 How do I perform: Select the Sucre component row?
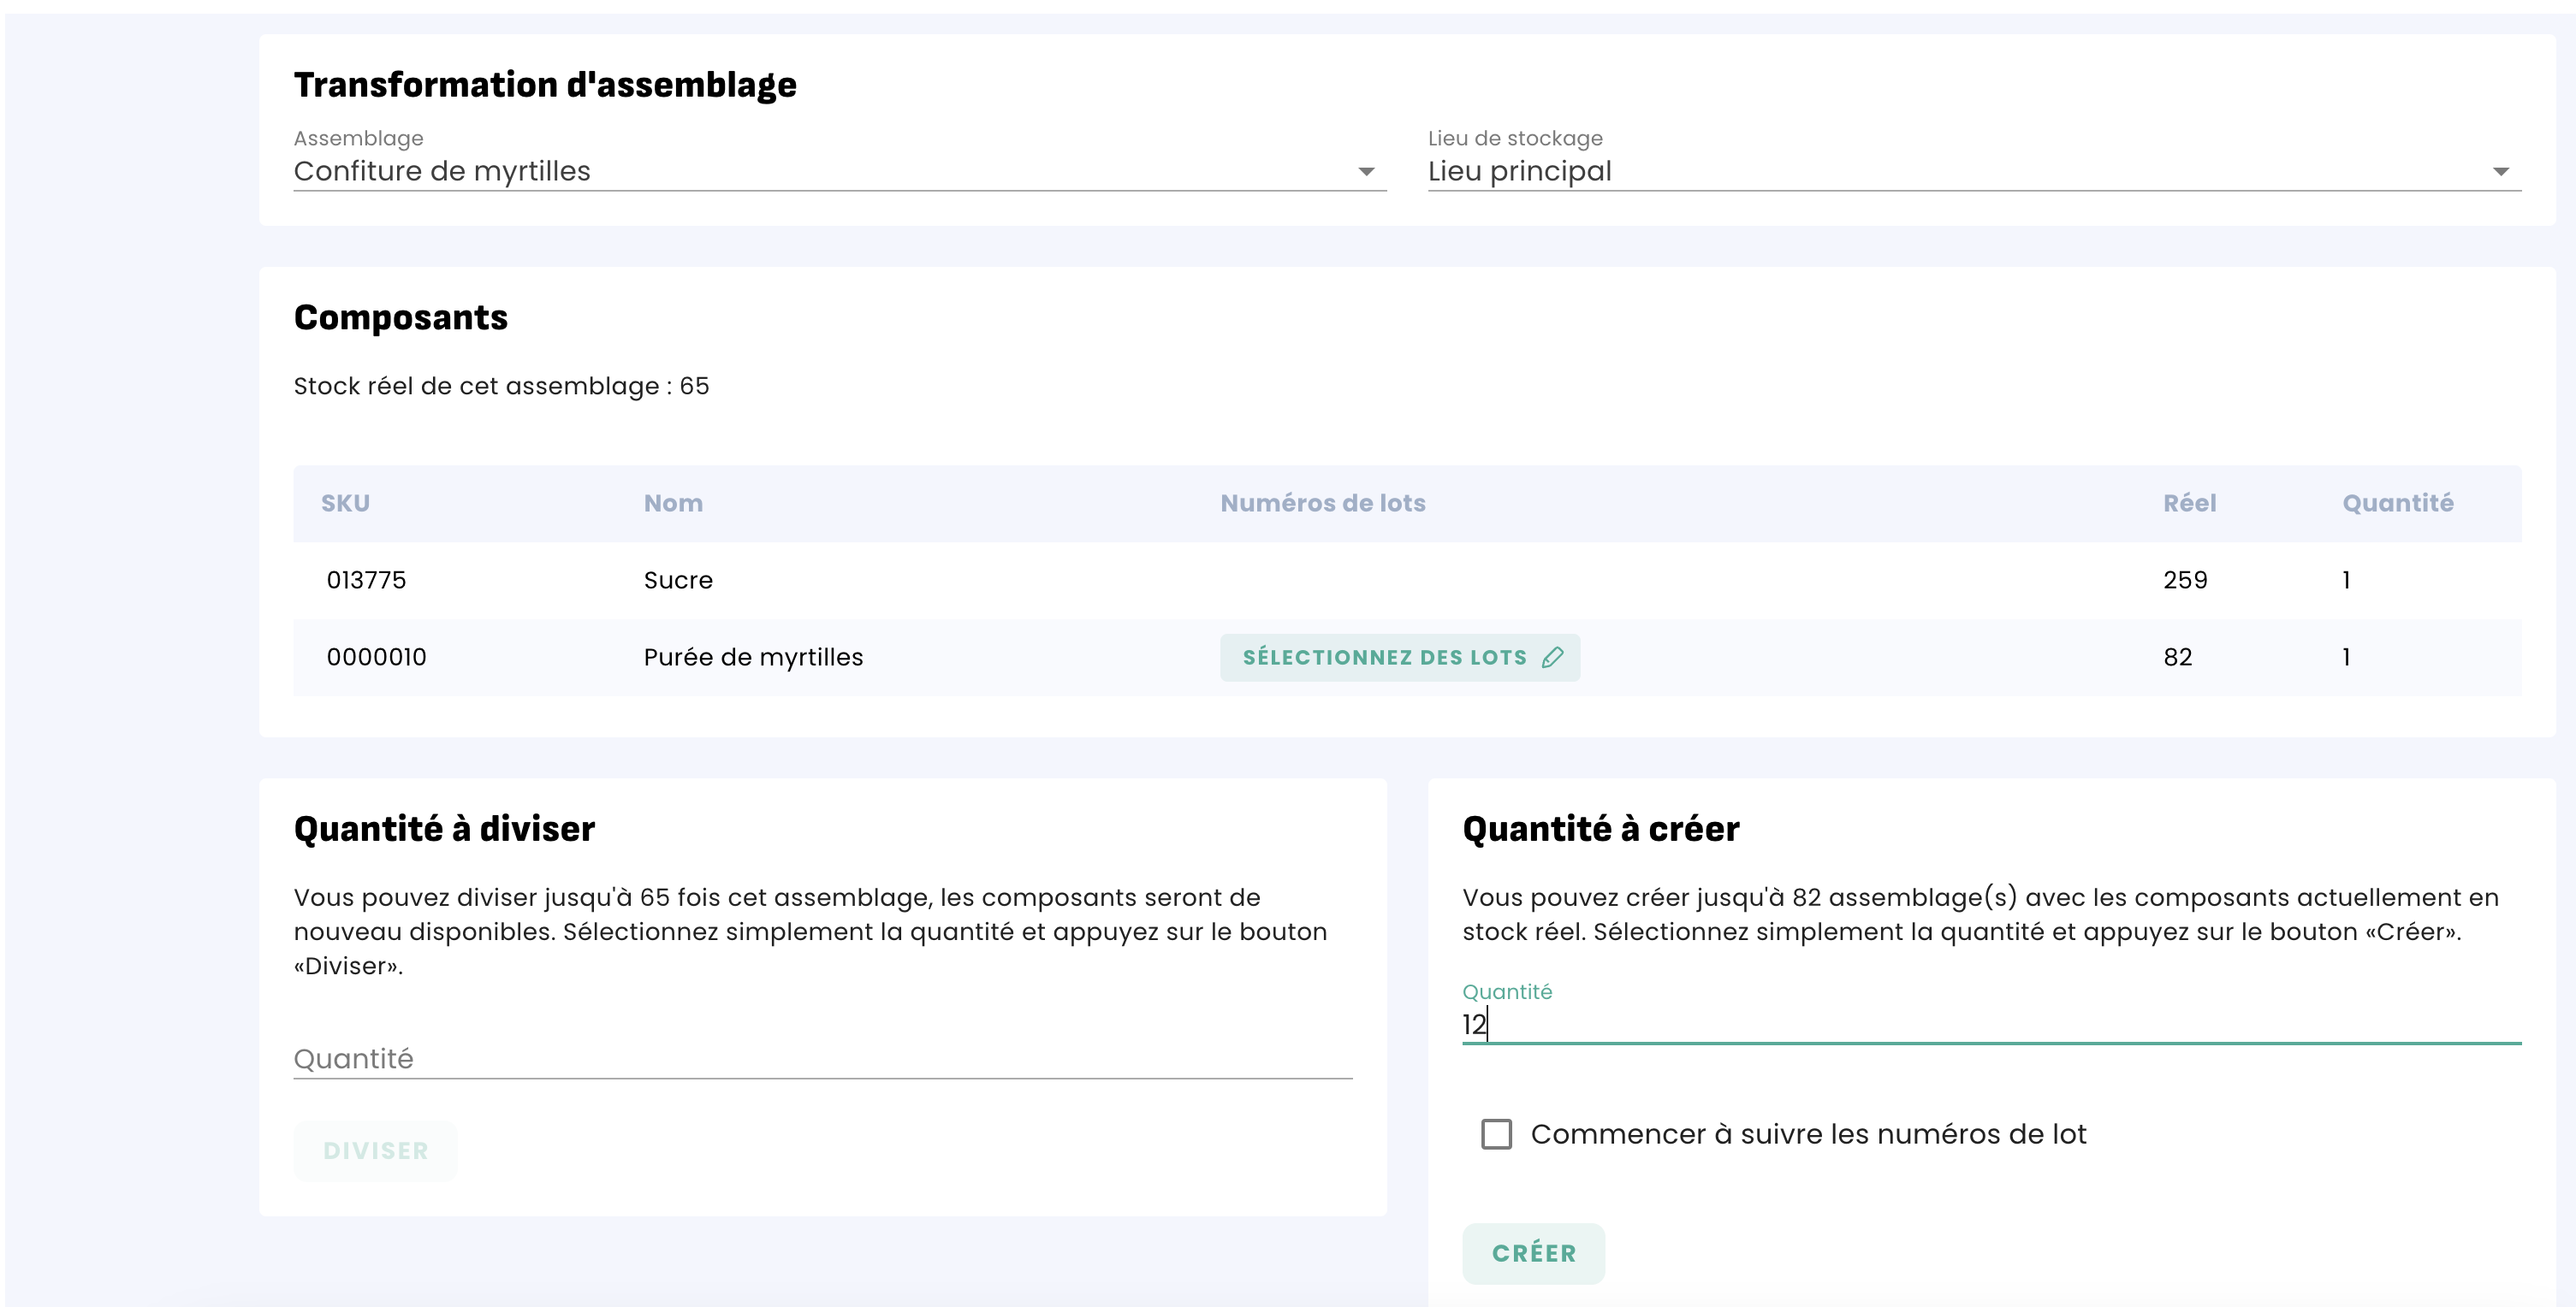point(678,581)
